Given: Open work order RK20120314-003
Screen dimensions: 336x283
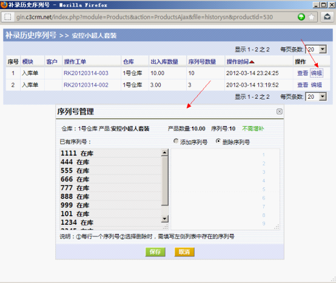Looking at the screenshot, I should click(x=86, y=73).
